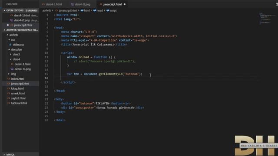Click the html breadcrumb segment
This screenshot has height=156, width=278.
87,10
